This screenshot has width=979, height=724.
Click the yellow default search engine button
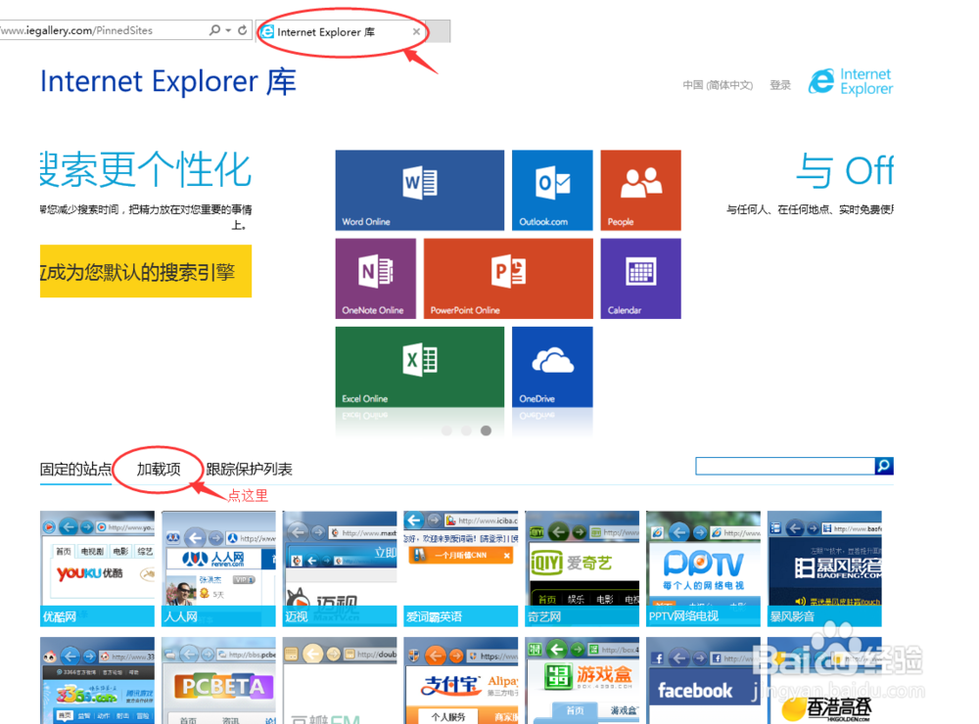(x=146, y=271)
